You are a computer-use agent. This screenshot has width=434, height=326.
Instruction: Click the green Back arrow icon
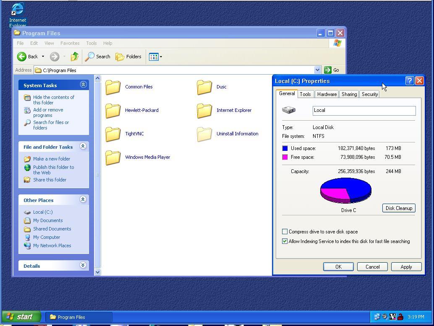pyautogui.click(x=21, y=57)
